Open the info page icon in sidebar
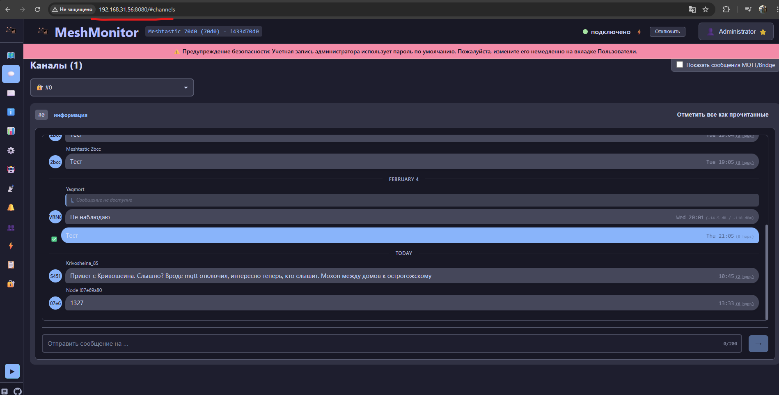779x395 pixels. click(x=11, y=112)
